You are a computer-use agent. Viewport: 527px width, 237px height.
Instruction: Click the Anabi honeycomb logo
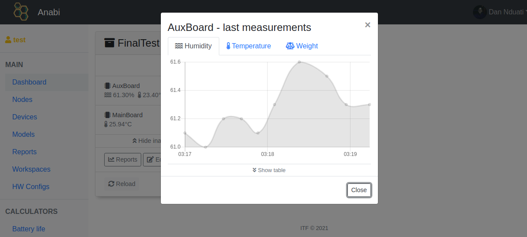pos(20,12)
